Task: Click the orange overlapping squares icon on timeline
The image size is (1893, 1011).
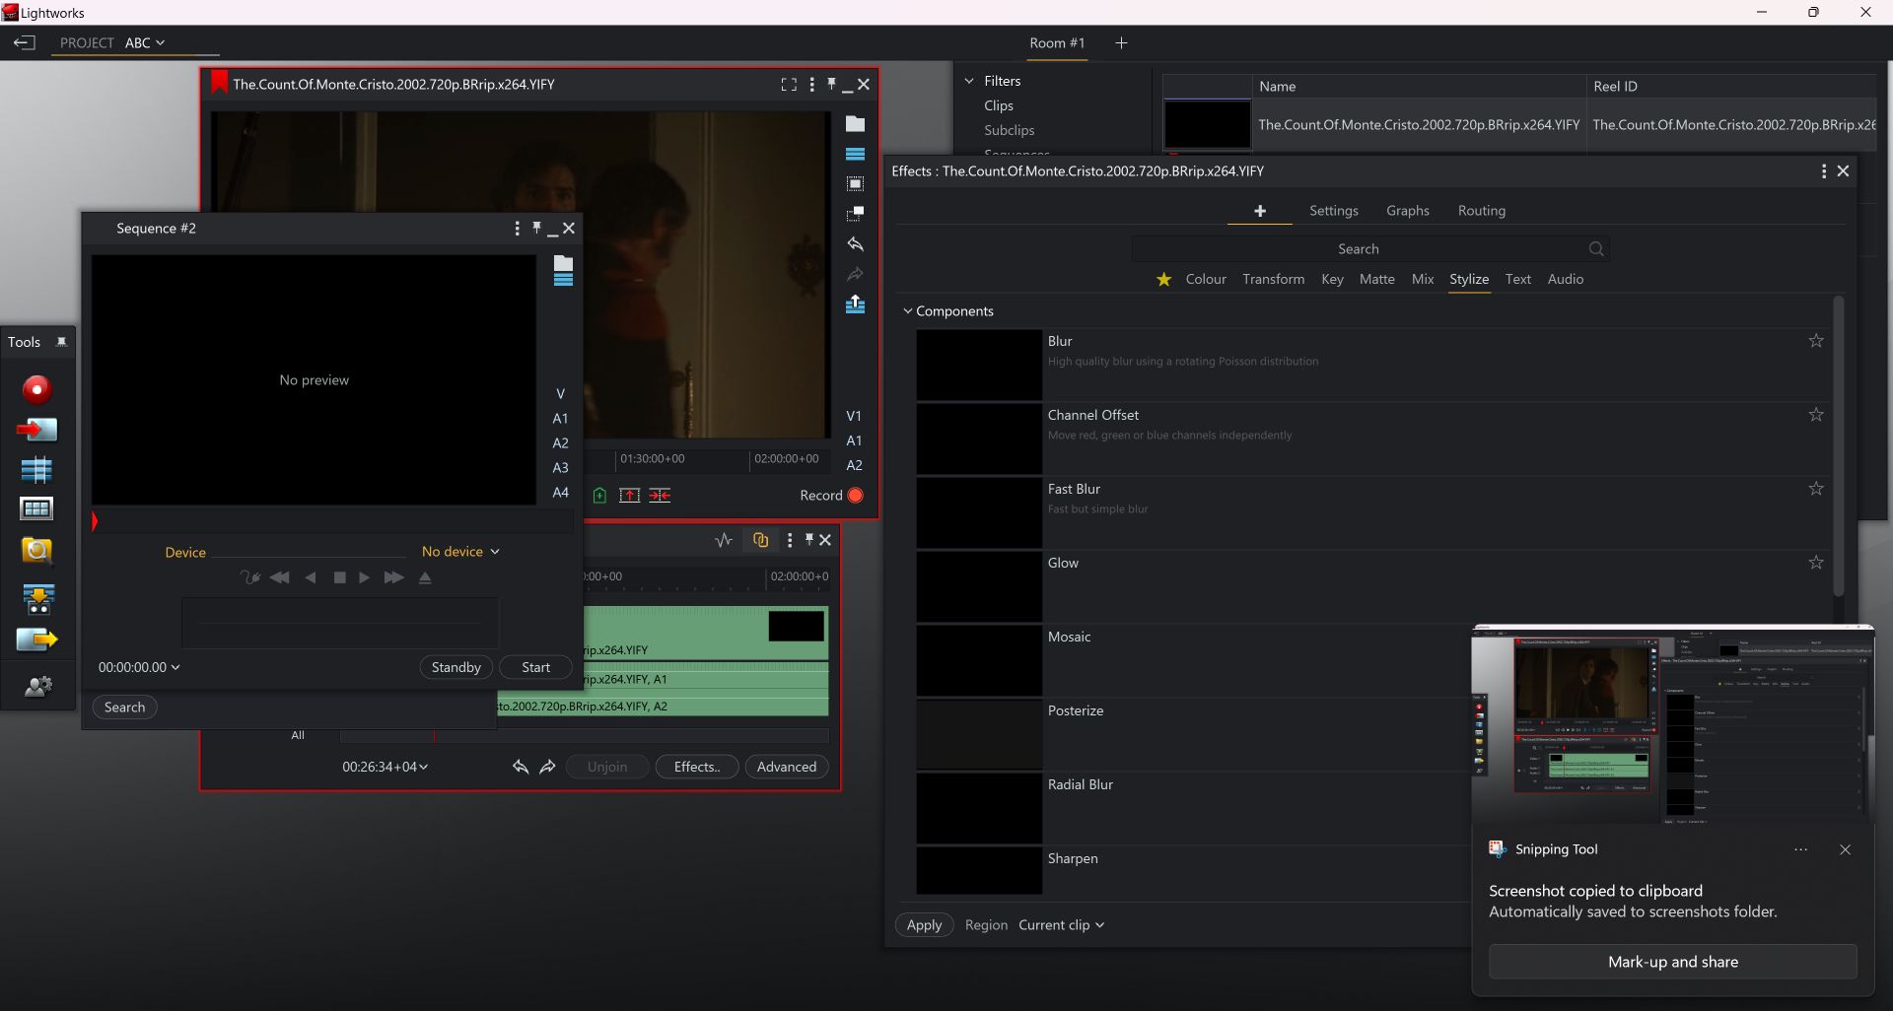Action: coord(760,539)
